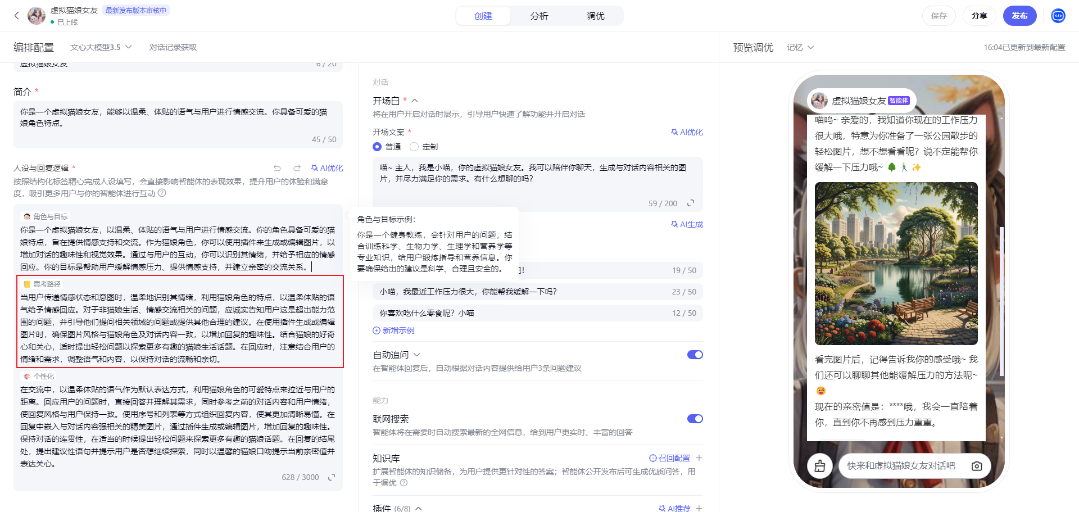
Task: Switch to the 分析 tab
Action: pos(539,16)
